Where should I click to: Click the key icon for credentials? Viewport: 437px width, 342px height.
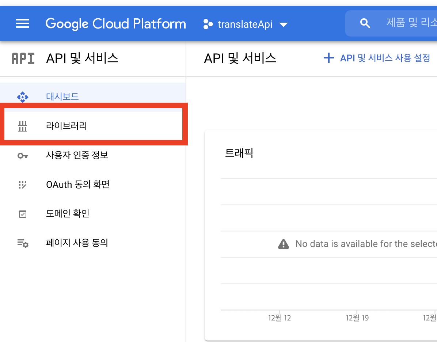point(23,156)
